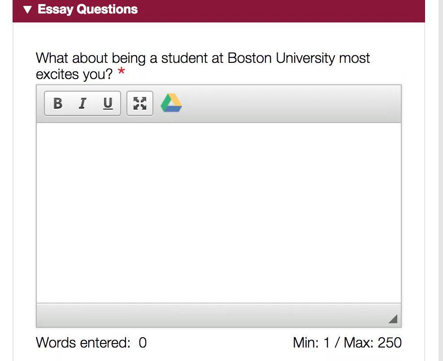Collapse the Essay Questions section
The width and height of the screenshot is (443, 361).
[27, 9]
